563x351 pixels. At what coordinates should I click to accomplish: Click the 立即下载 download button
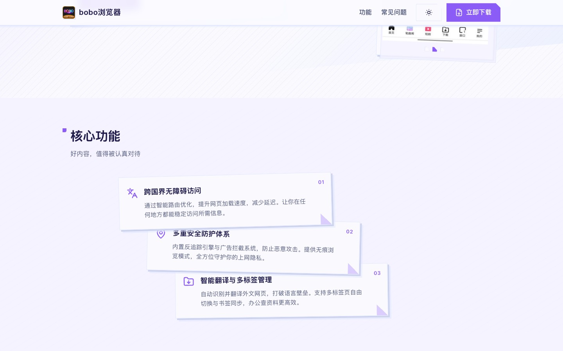coord(473,12)
